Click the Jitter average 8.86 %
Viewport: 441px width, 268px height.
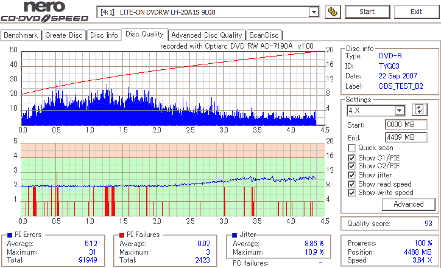click(314, 244)
